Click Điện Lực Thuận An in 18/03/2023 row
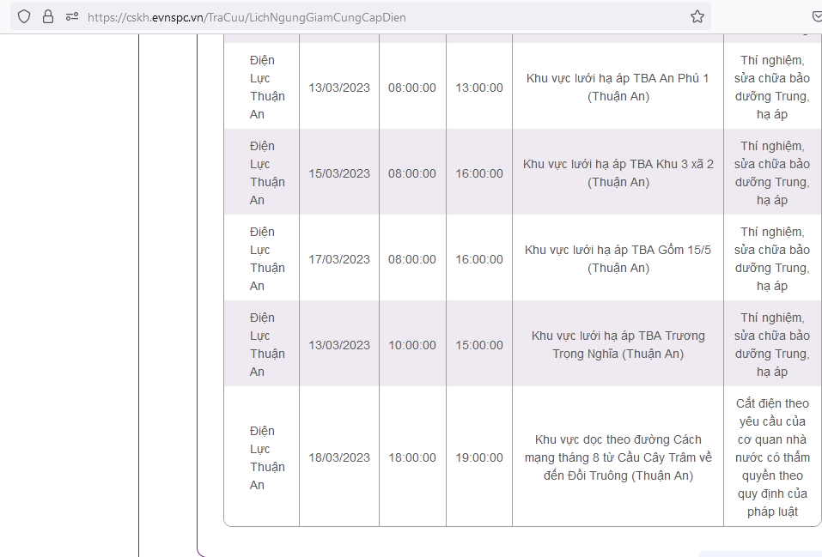 coord(267,458)
